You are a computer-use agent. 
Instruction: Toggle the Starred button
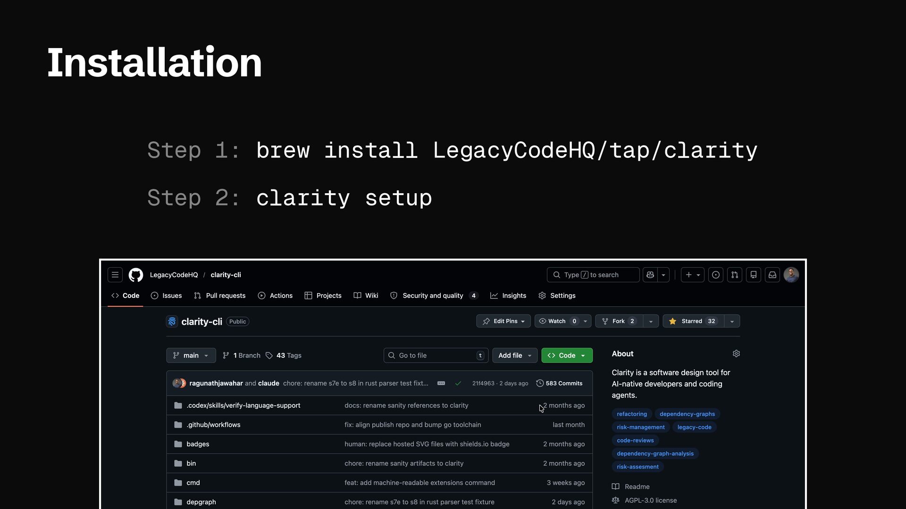693,321
